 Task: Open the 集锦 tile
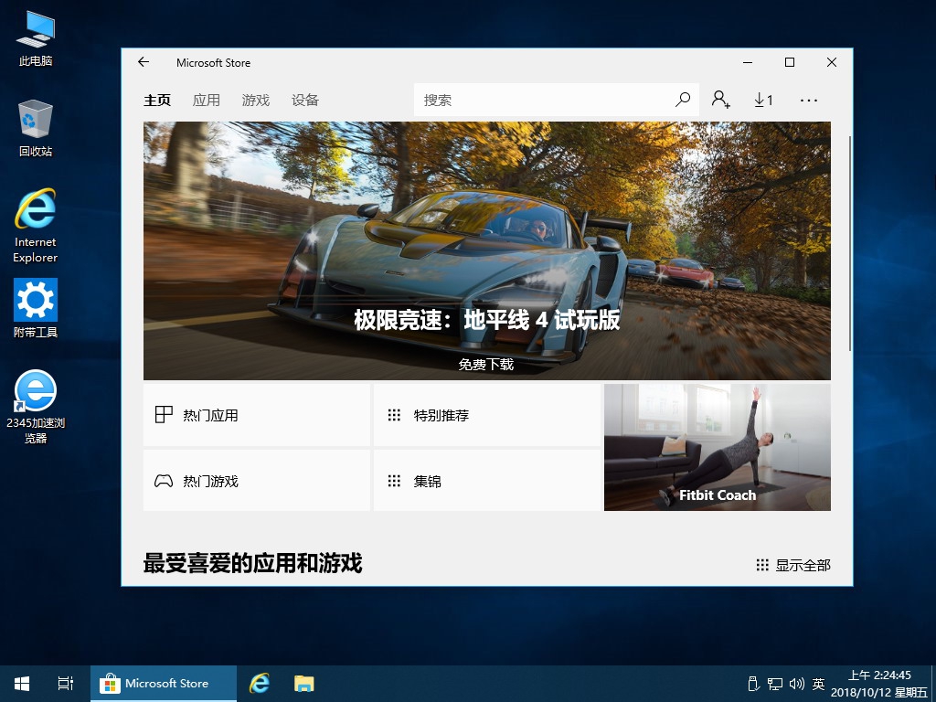(x=487, y=481)
